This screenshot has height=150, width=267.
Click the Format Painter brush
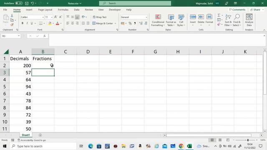12,25
